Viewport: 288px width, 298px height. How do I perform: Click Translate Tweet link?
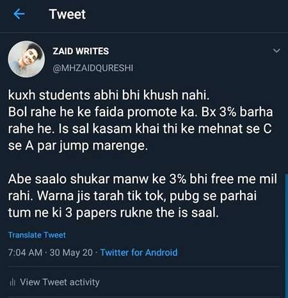[37, 235]
